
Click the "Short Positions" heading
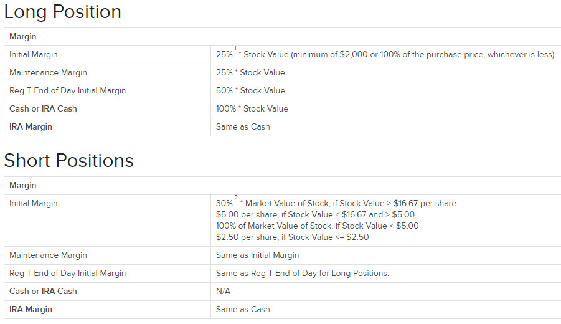(x=69, y=160)
